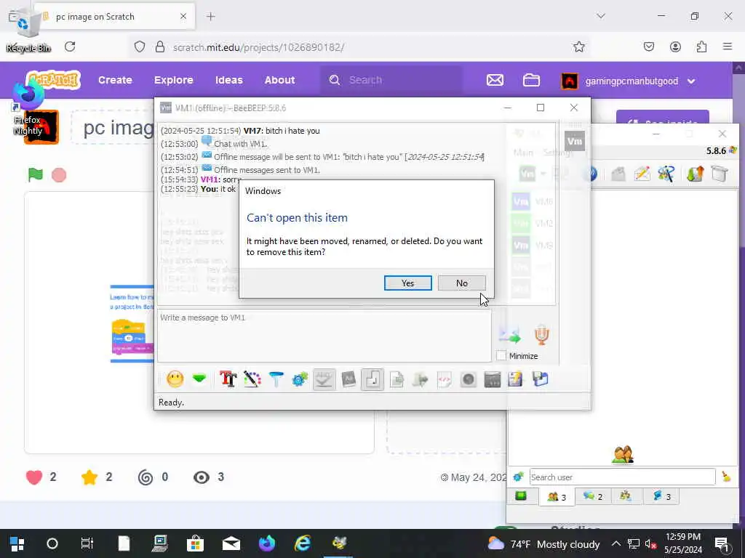This screenshot has height=558, width=745.
Task: Open Scratch messages envelope icon
Action: click(x=495, y=80)
